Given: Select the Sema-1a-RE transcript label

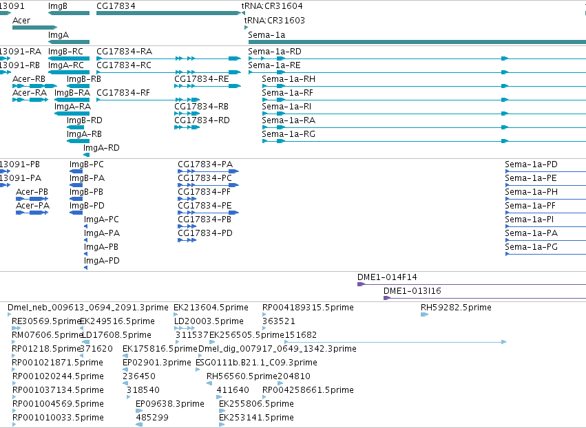Looking at the screenshot, I should (x=274, y=65).
